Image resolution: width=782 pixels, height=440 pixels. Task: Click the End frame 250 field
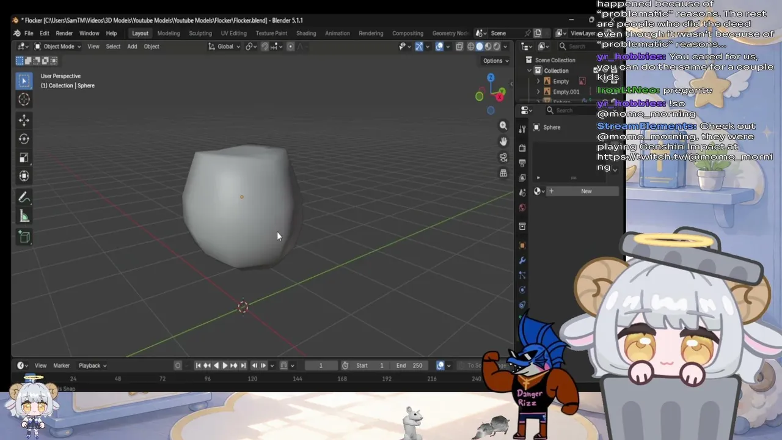(x=409, y=365)
